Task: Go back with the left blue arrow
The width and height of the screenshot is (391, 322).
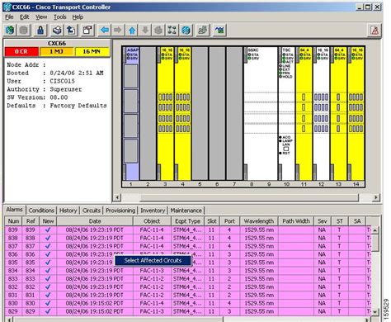Action: (105, 30)
